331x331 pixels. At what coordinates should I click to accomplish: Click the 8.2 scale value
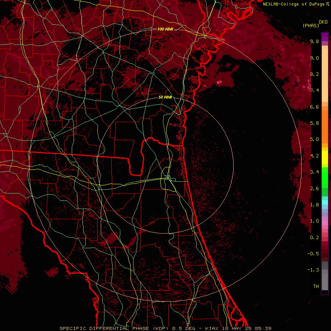[x=314, y=74]
